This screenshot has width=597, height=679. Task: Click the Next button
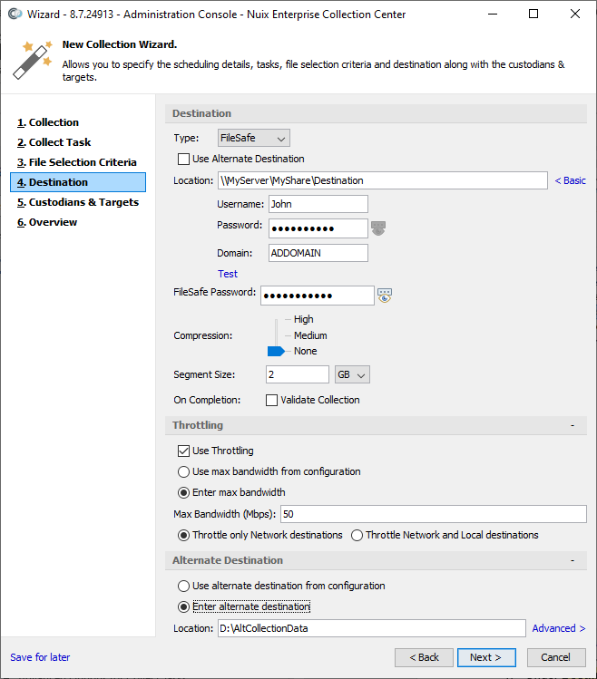(486, 657)
